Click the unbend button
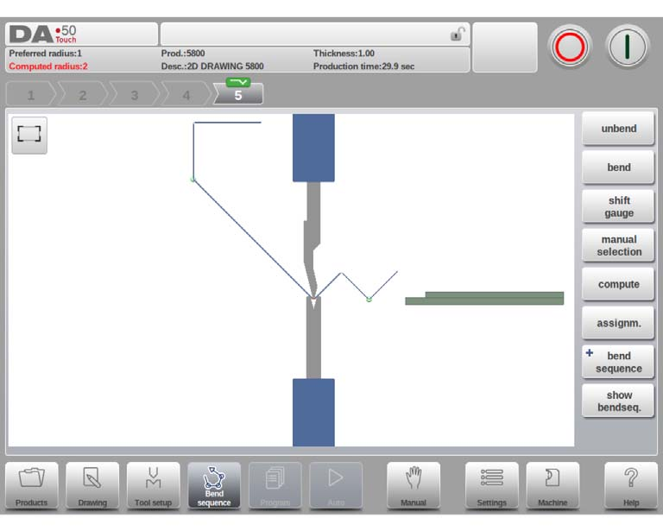The height and width of the screenshot is (531, 663). coord(618,128)
